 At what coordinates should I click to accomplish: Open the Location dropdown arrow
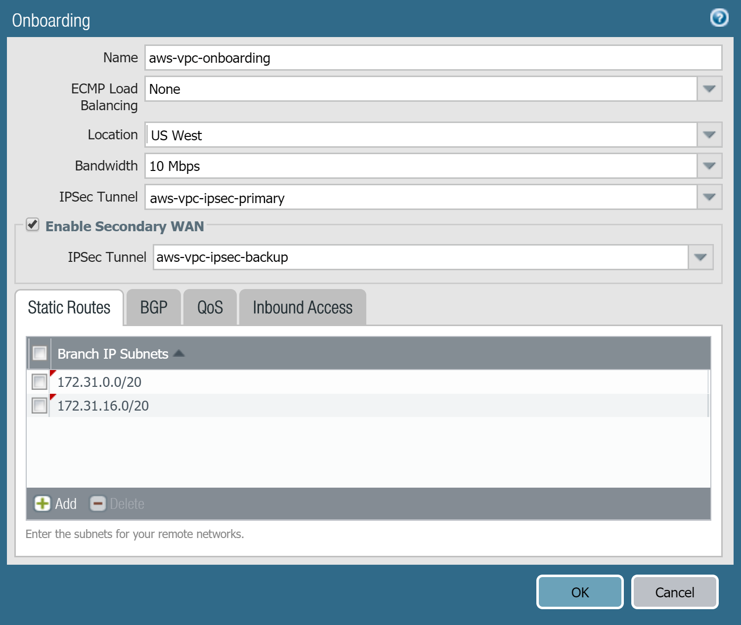709,135
